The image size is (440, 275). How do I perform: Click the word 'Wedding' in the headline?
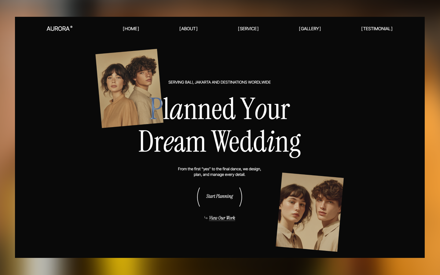[x=256, y=142]
